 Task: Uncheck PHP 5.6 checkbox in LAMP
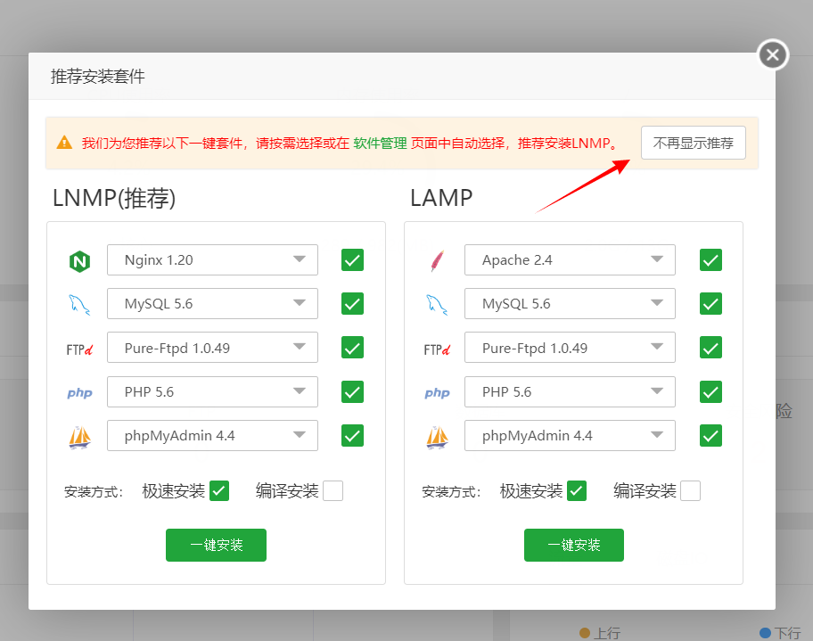click(x=710, y=391)
